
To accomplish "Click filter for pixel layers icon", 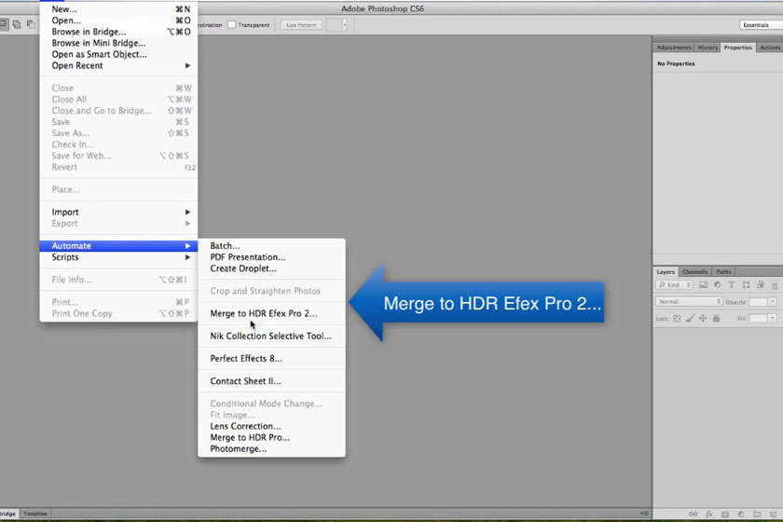I will pyautogui.click(x=703, y=284).
